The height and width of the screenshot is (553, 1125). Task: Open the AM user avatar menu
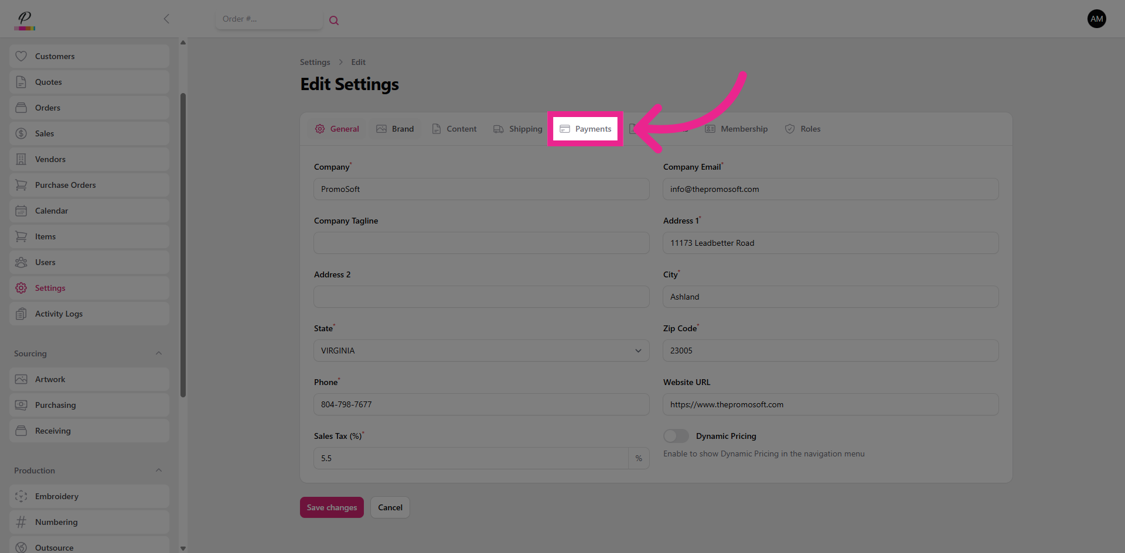coord(1096,19)
